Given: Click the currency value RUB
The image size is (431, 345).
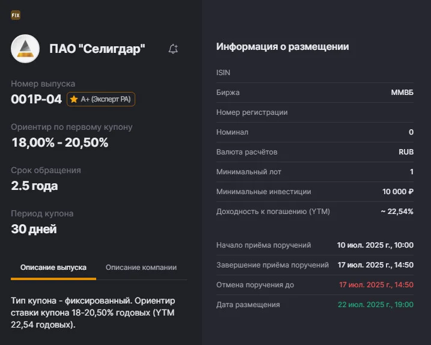Looking at the screenshot, I should coord(406,151).
